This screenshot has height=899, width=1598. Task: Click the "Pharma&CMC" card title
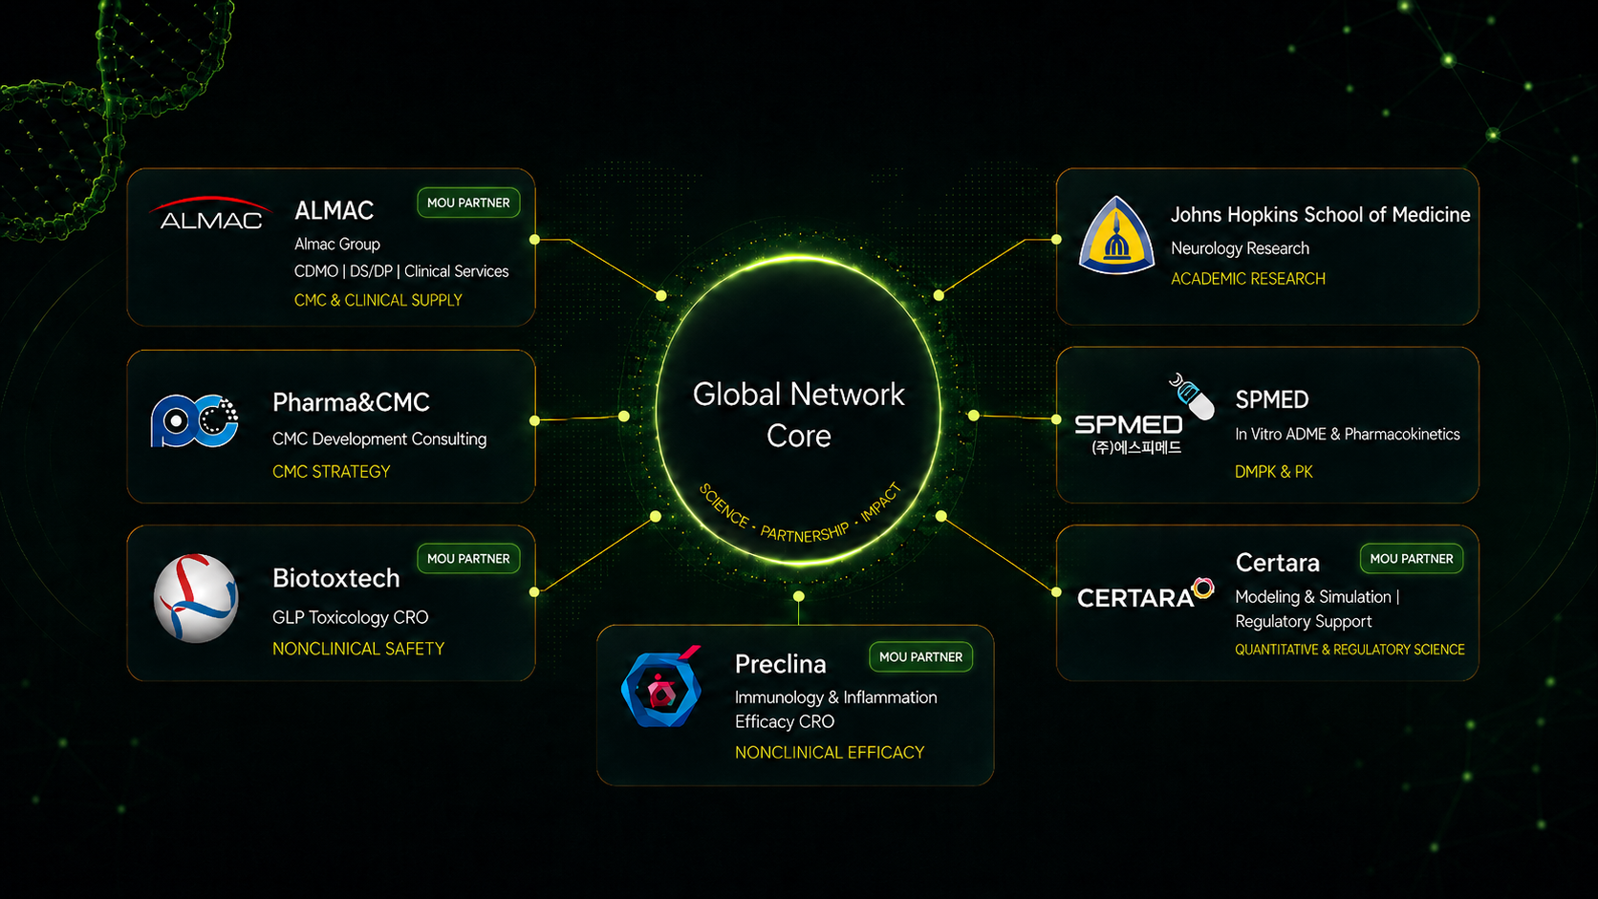[351, 402]
